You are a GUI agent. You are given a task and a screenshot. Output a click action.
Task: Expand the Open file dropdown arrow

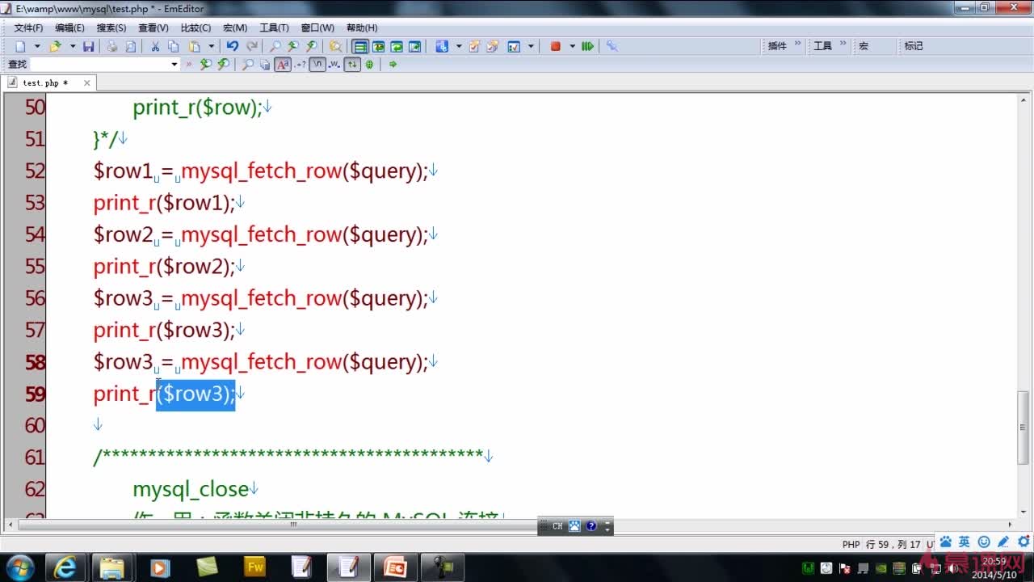point(73,46)
